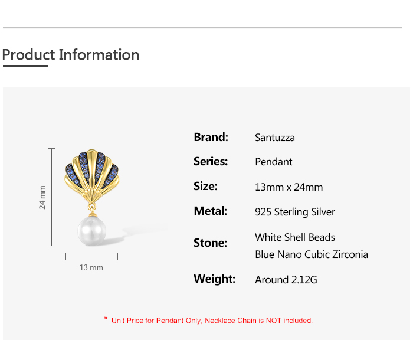
Task: Click the blue zirconia stones on the shell
Action: click(99, 163)
